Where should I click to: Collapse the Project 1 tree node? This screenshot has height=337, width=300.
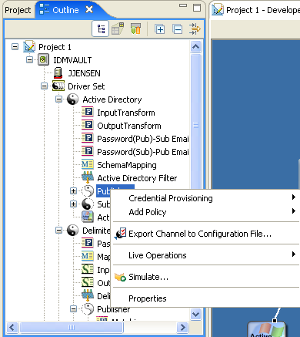pos(15,47)
